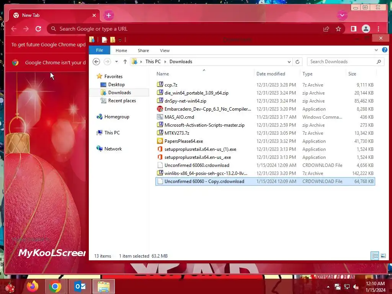Open new Chrome tab with plus button
The width and height of the screenshot is (392, 294).
[x=108, y=15]
